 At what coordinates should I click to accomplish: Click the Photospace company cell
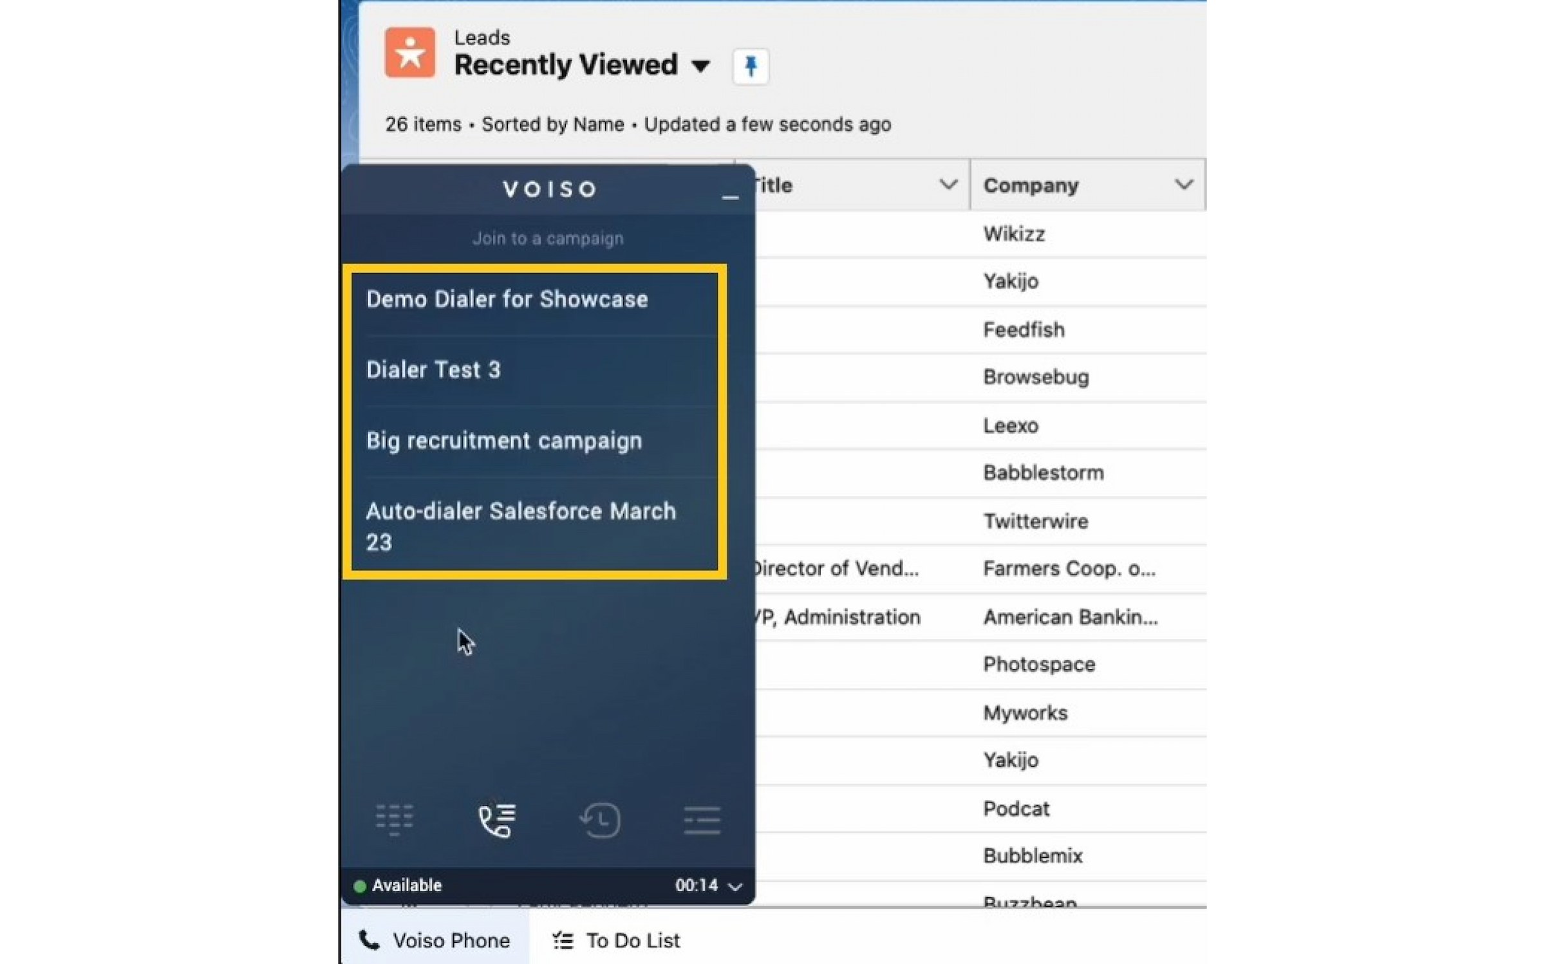coord(1039,664)
